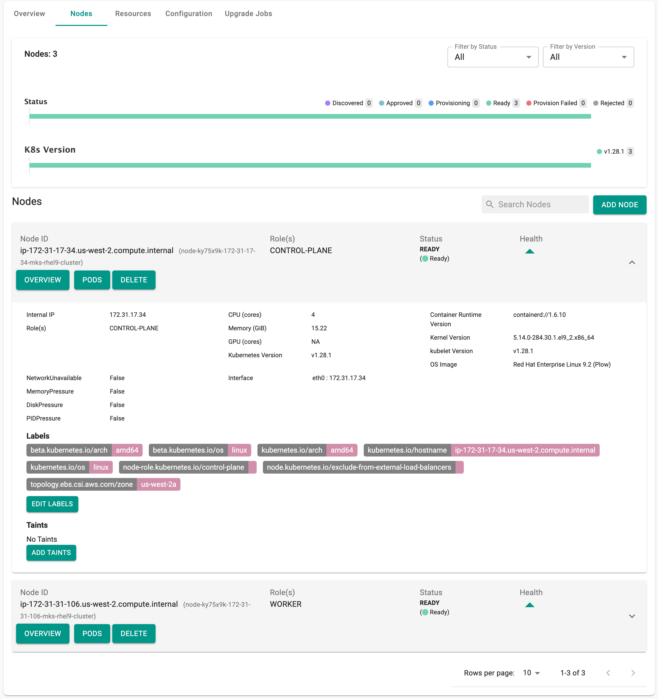Collapse the control-plane node details chevron
The height and width of the screenshot is (699, 658).
[632, 262]
